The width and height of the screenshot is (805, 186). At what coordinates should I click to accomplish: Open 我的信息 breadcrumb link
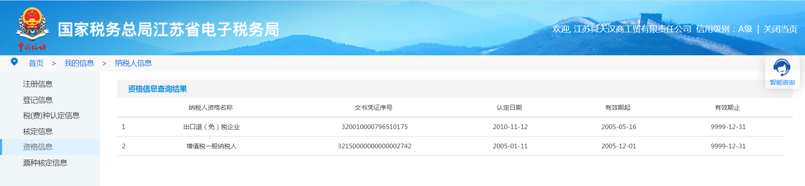coord(79,63)
